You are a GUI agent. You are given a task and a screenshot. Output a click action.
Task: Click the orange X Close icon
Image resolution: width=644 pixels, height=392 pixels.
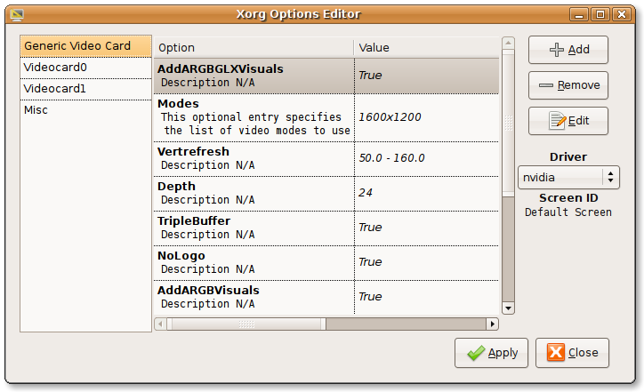pyautogui.click(x=556, y=353)
